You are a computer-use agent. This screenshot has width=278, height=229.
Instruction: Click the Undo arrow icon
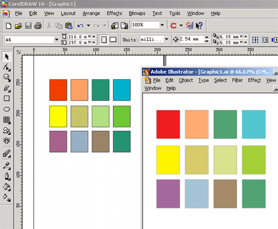click(x=81, y=26)
